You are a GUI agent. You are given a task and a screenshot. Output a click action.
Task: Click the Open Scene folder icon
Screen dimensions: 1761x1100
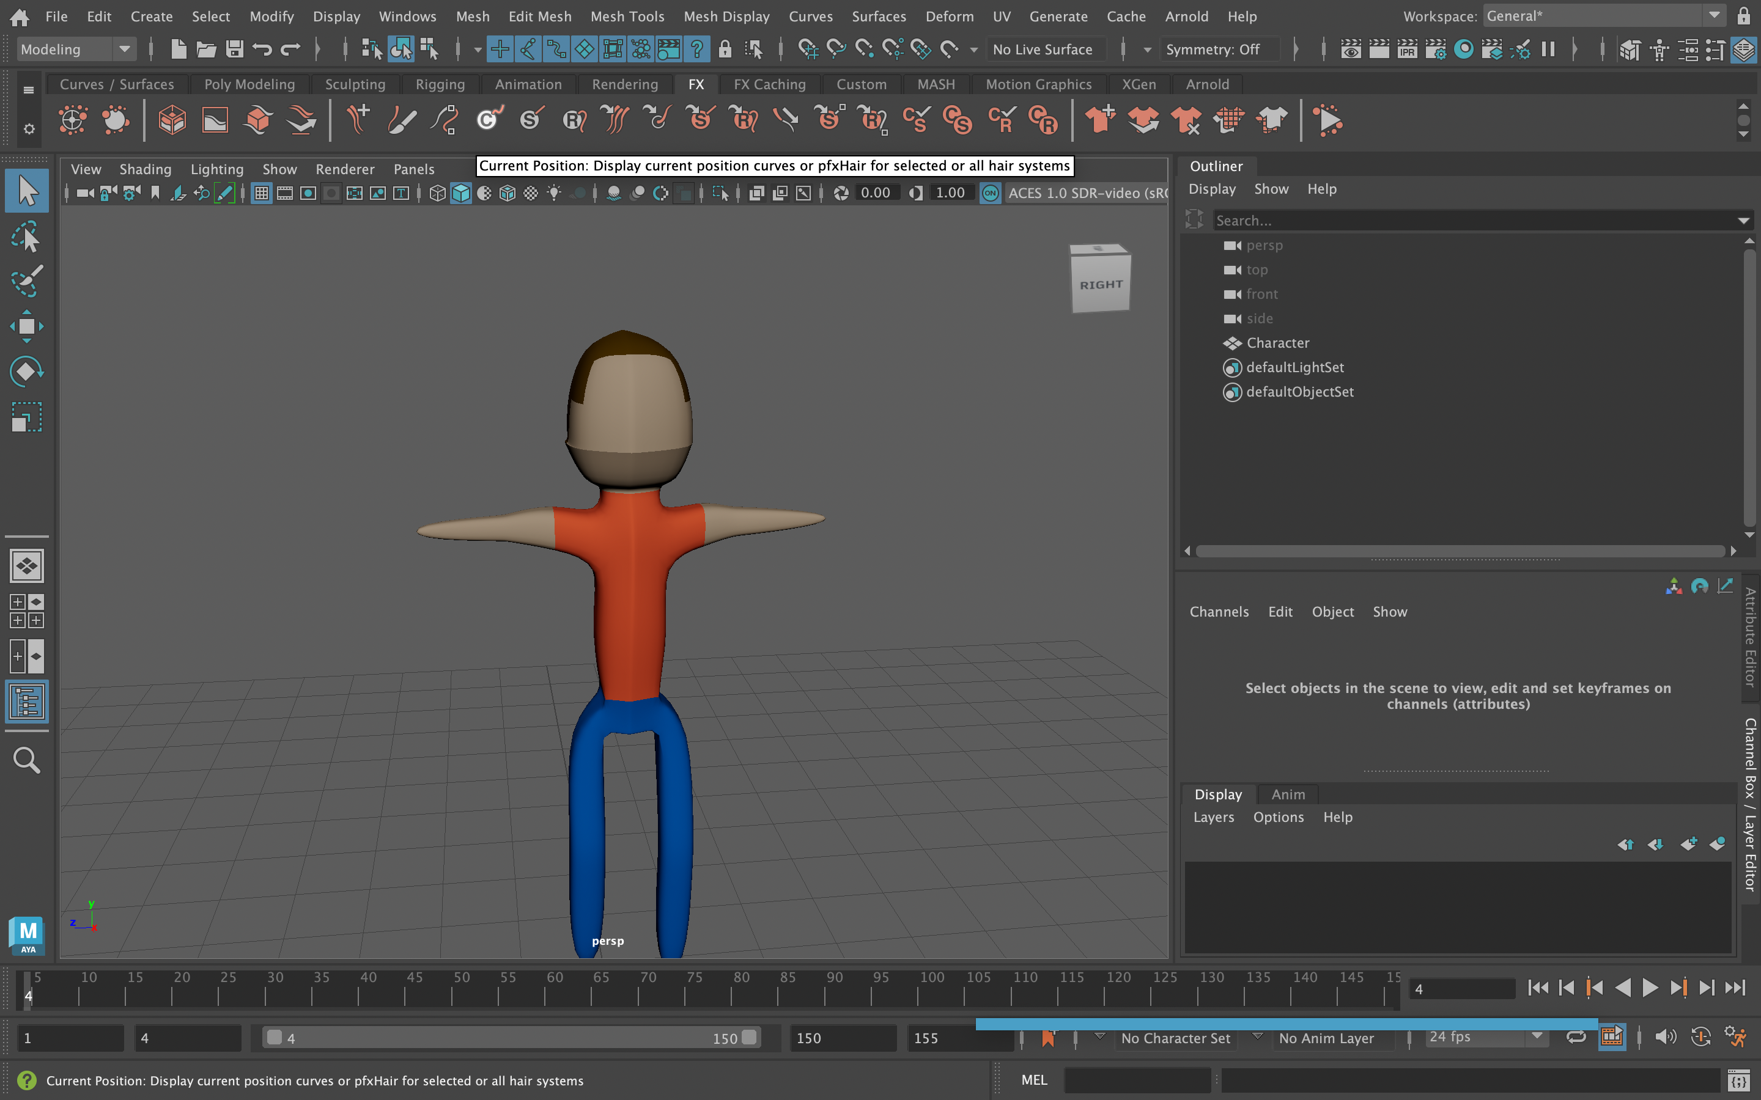(x=207, y=50)
